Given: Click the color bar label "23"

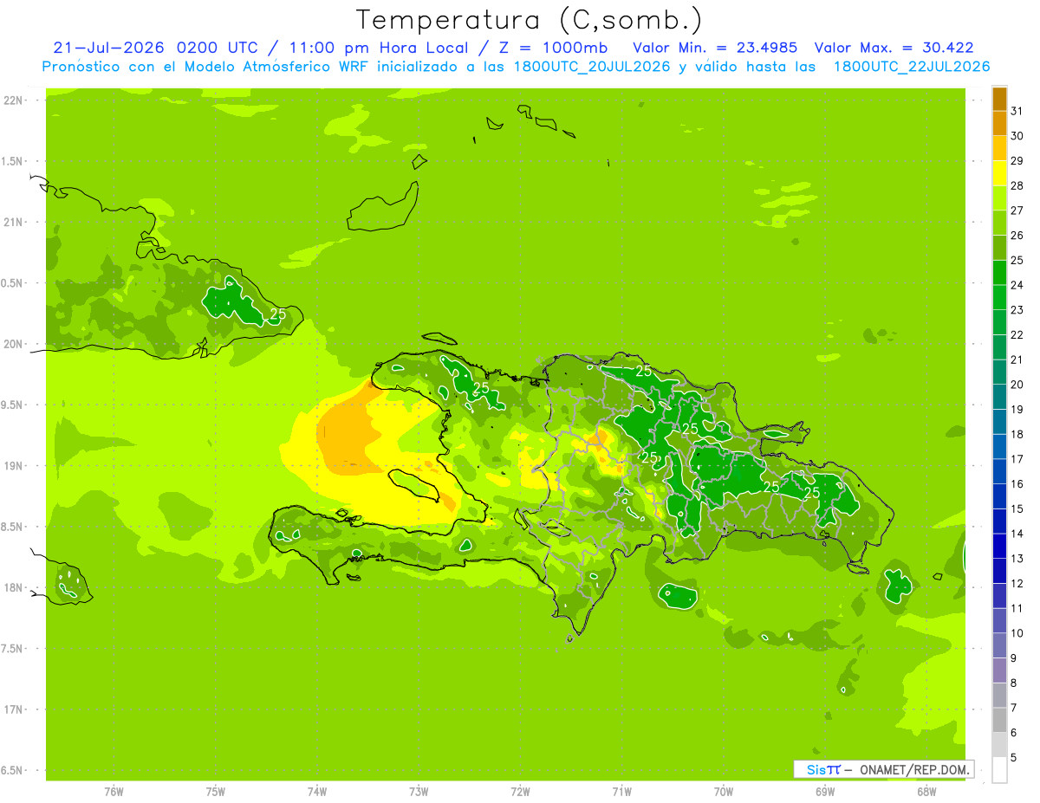Looking at the screenshot, I should [1017, 310].
